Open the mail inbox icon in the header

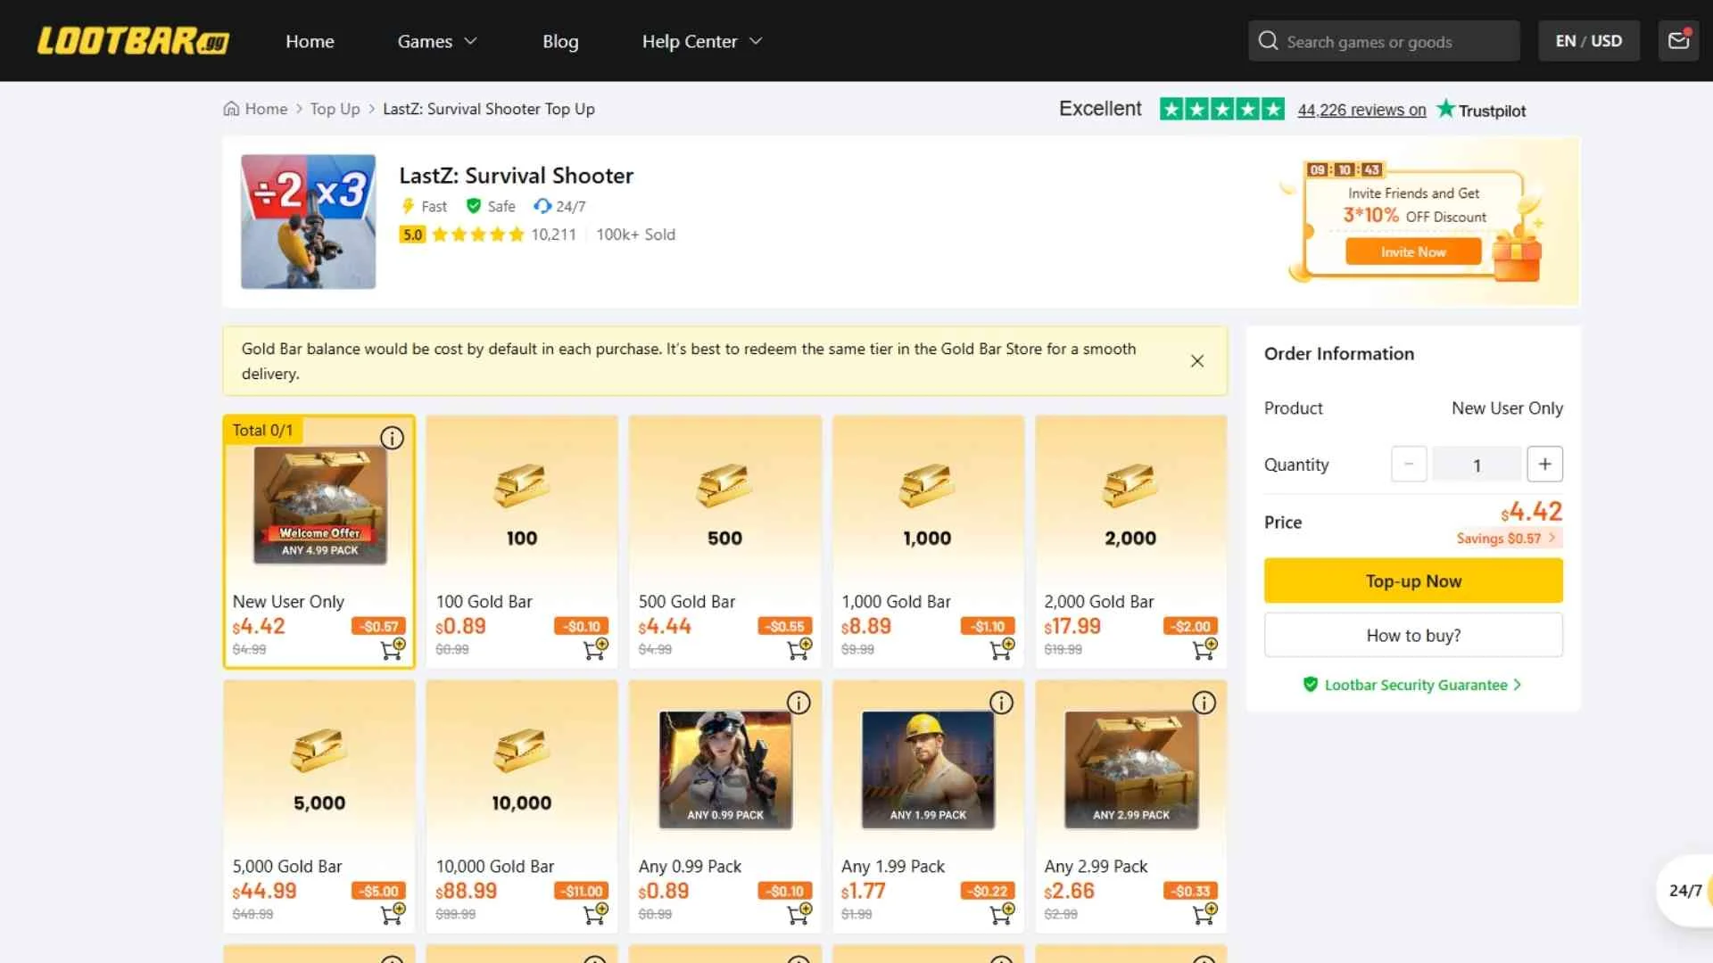pos(1678,41)
